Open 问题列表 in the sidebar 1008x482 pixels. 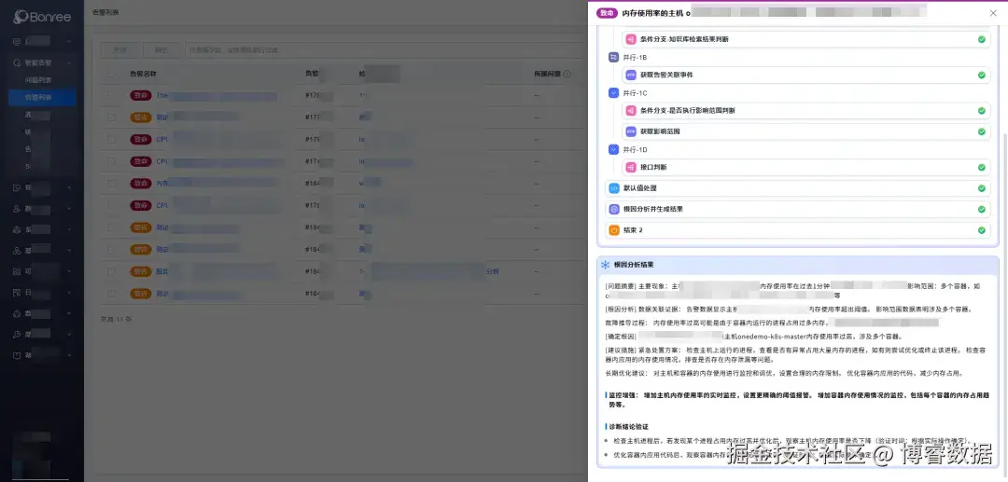[x=38, y=80]
